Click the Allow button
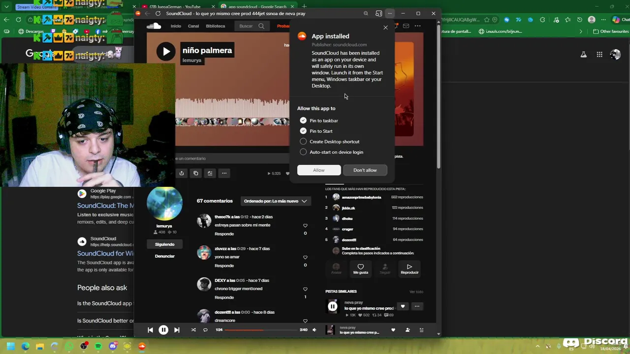This screenshot has width=630, height=354. pos(319,170)
